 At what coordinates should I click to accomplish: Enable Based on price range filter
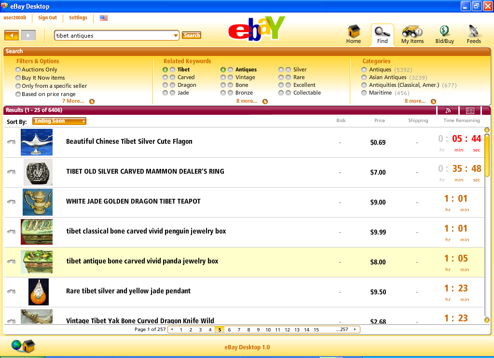18,94
